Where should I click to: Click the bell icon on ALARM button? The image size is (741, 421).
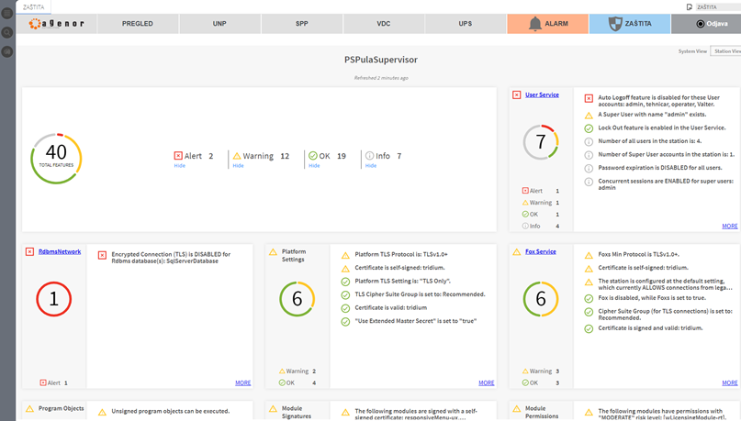[535, 24]
